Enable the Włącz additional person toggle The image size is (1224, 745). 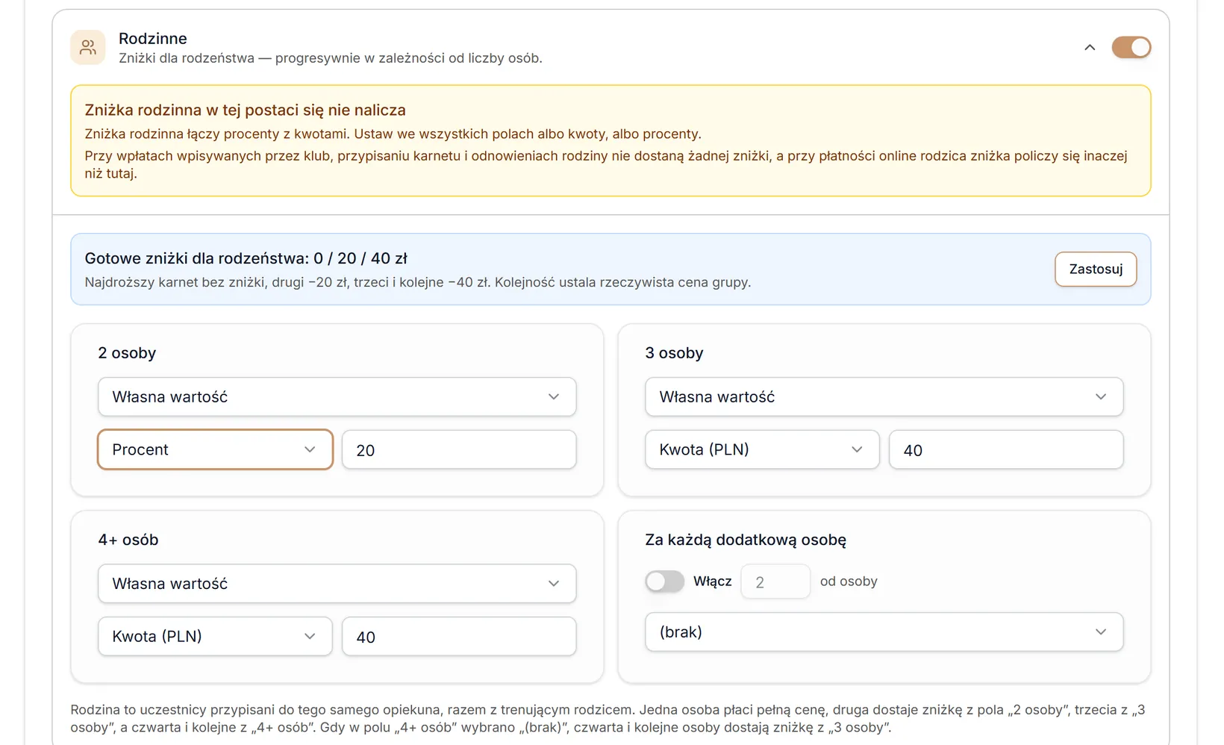click(664, 582)
